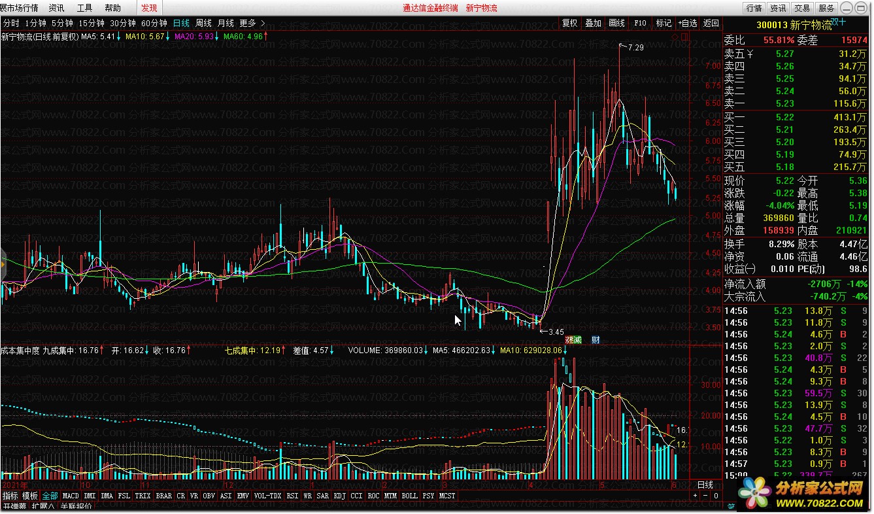Image resolution: width=874 pixels, height=514 pixels.
Task: Switch to the MCST indicator
Action: point(448,496)
